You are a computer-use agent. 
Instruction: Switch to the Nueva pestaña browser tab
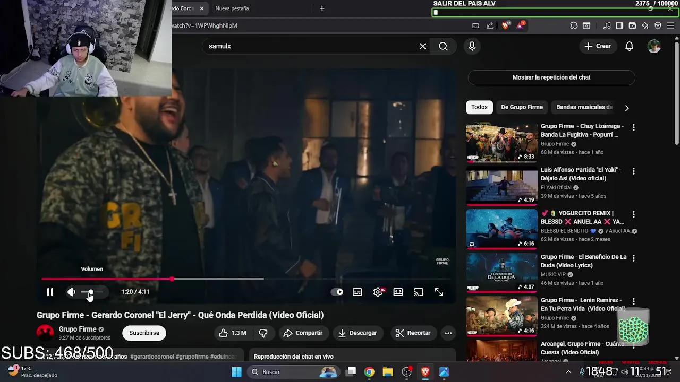(x=232, y=8)
